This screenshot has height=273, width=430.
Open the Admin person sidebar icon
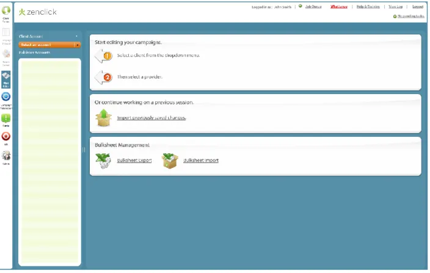pos(6,155)
